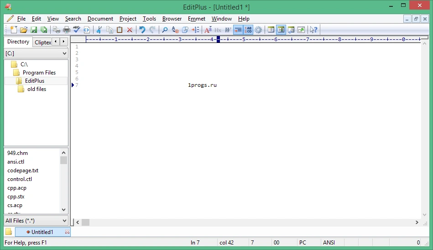Screen dimensions: 433x250
Task: Click the horizontal scrollbar thumb
Action: [86, 222]
